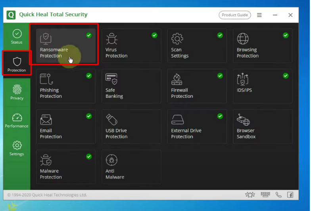Screen dimensions: 311x211
Task: Open Performance in the sidebar
Action: (x=17, y=120)
